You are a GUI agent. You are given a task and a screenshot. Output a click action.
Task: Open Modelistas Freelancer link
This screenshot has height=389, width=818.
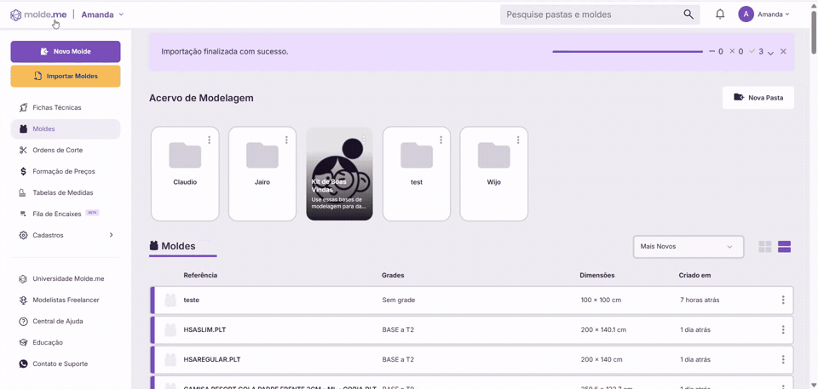pyautogui.click(x=66, y=300)
